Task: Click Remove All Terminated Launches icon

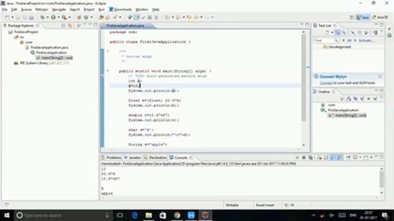Action: click(x=310, y=158)
